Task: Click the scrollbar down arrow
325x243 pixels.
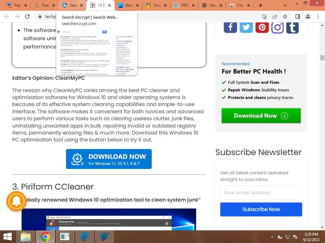Action: pyautogui.click(x=322, y=227)
